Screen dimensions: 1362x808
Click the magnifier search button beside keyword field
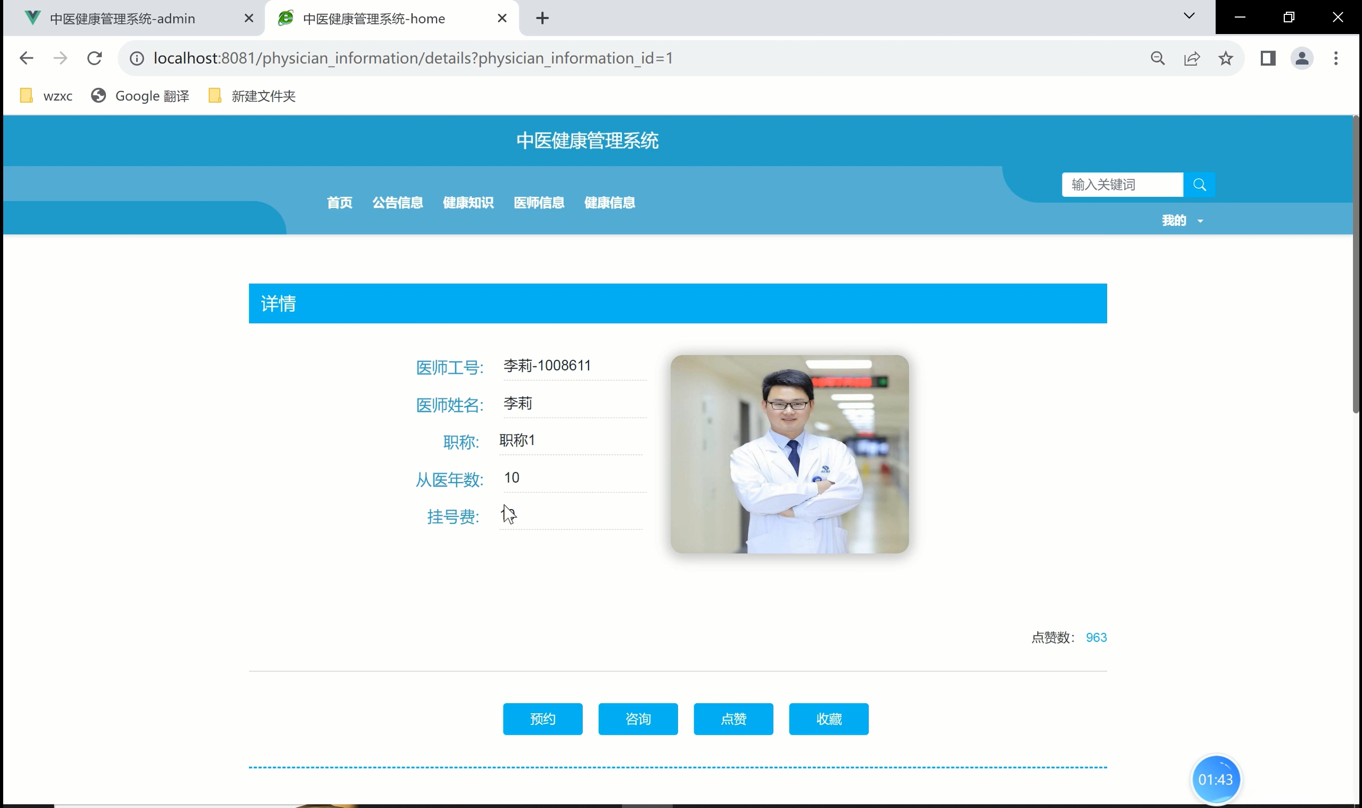click(x=1199, y=185)
